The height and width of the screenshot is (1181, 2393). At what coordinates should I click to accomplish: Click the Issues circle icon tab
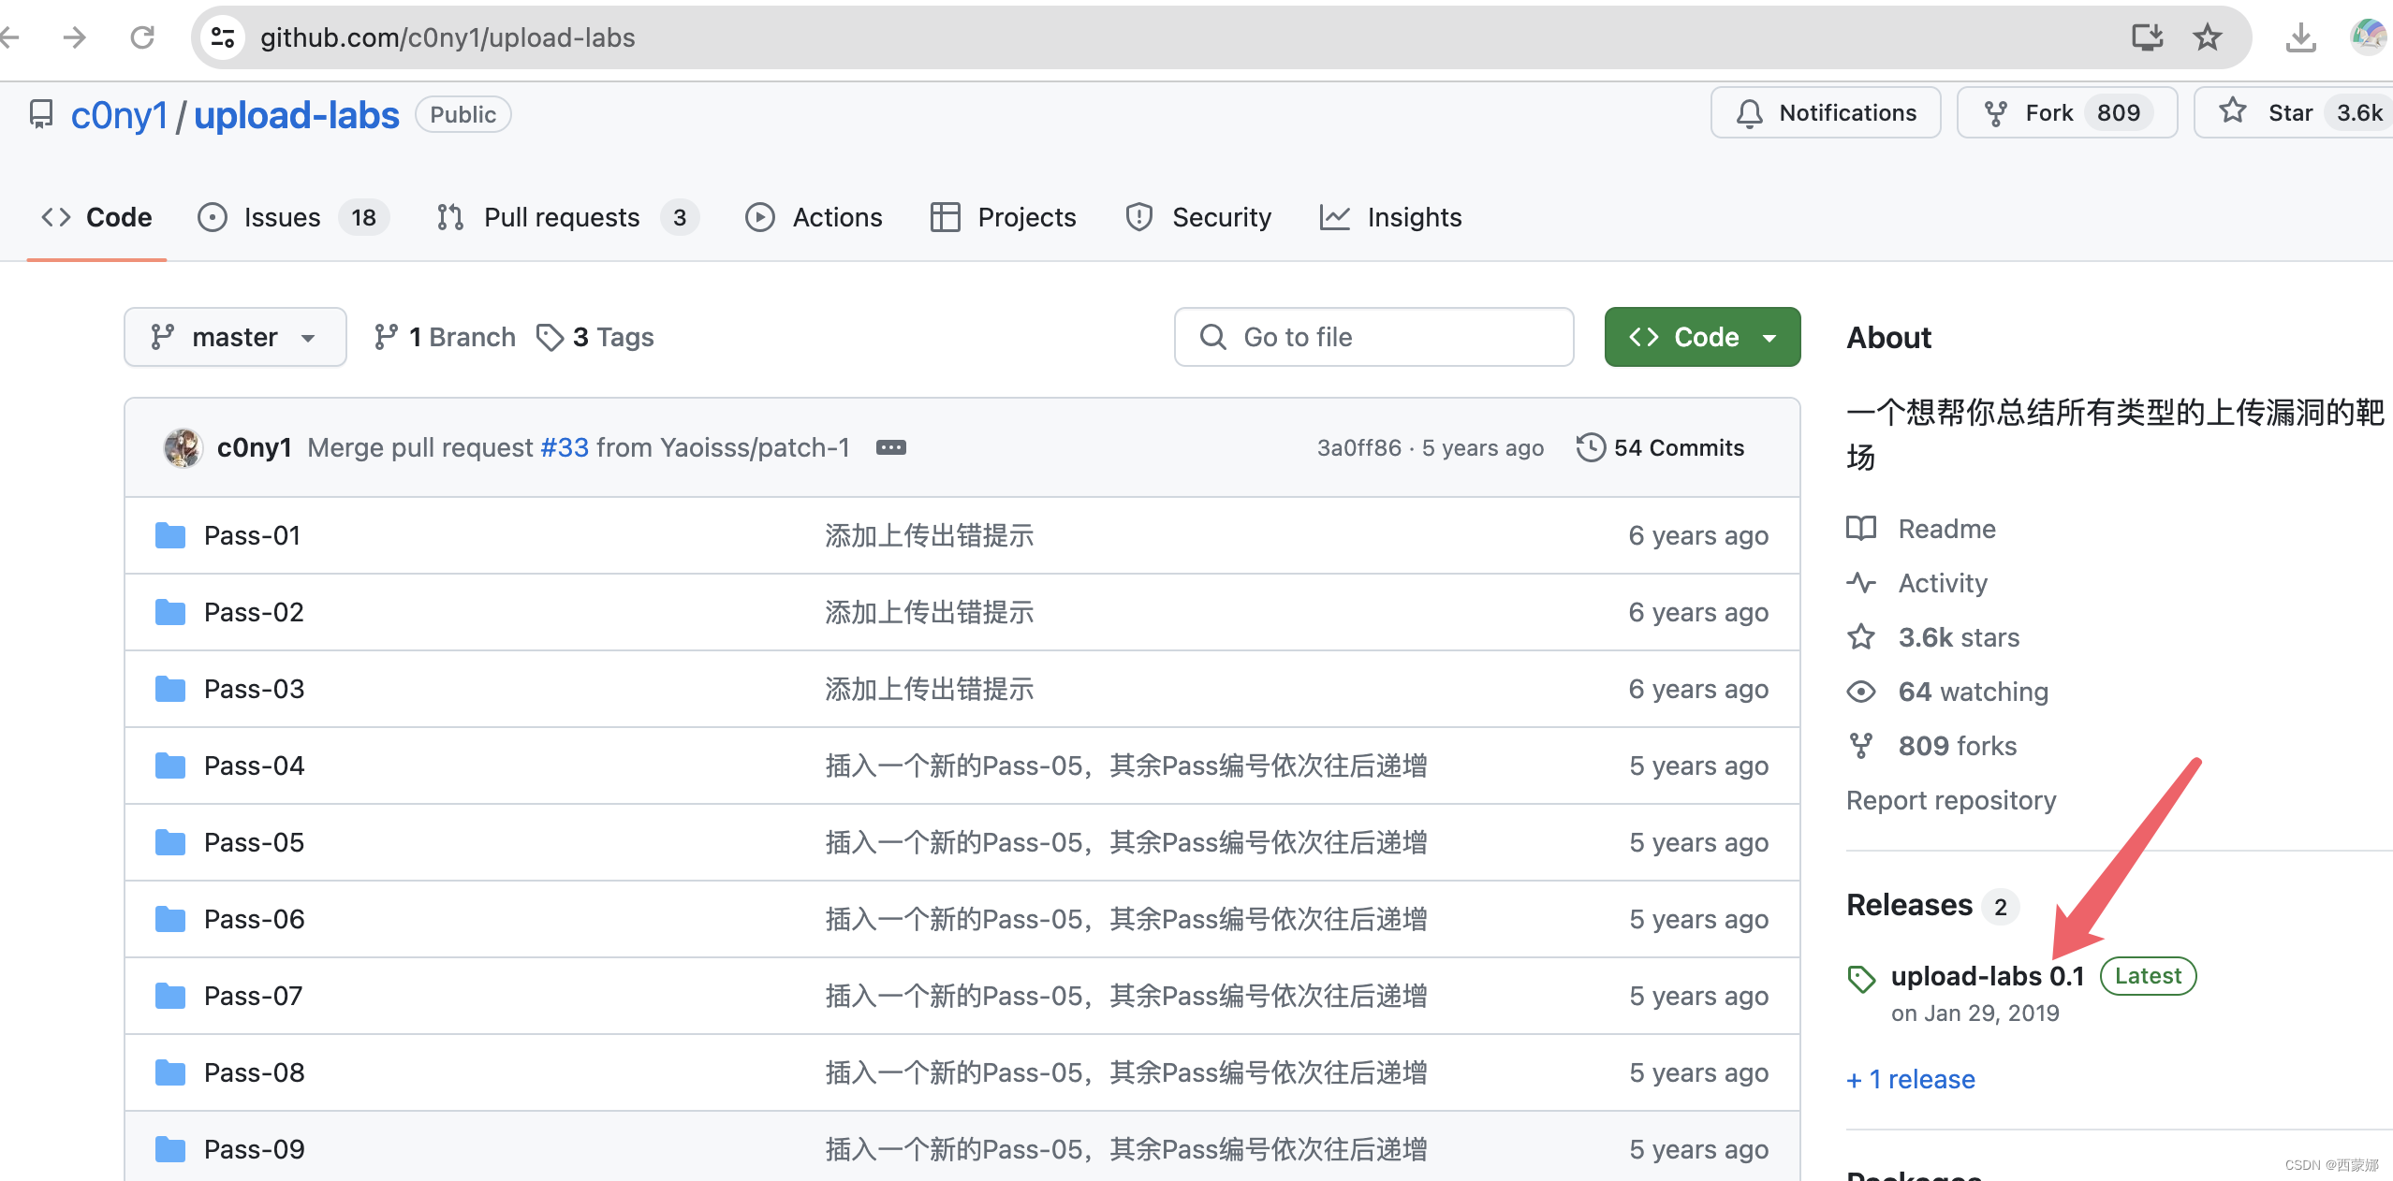coord(213,217)
